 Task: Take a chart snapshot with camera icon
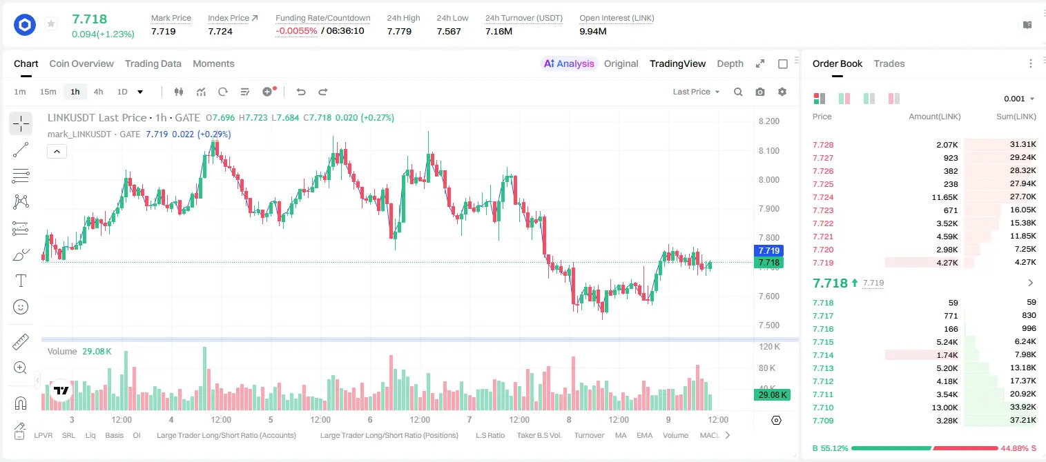point(760,92)
